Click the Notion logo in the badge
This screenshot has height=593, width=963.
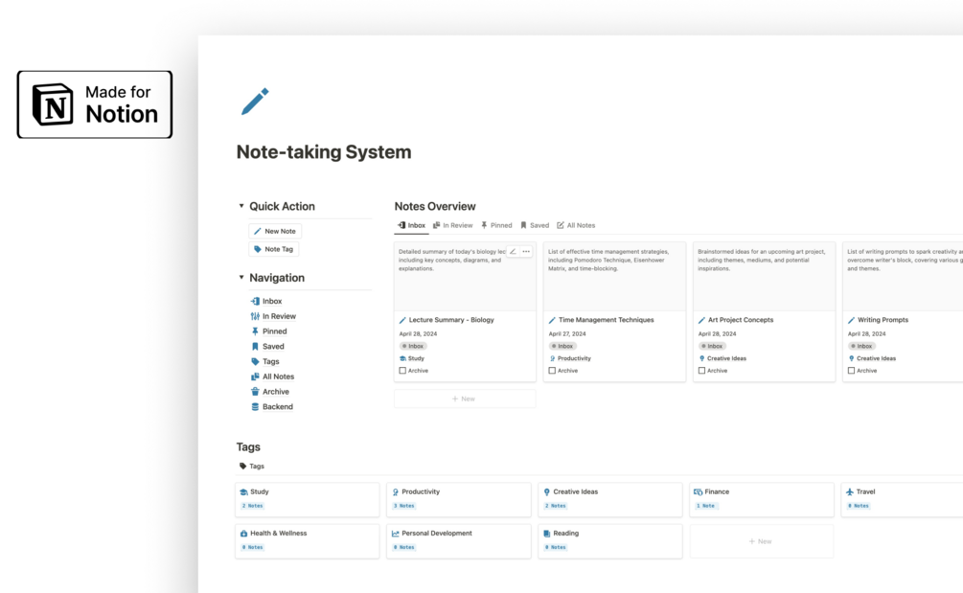pyautogui.click(x=53, y=104)
